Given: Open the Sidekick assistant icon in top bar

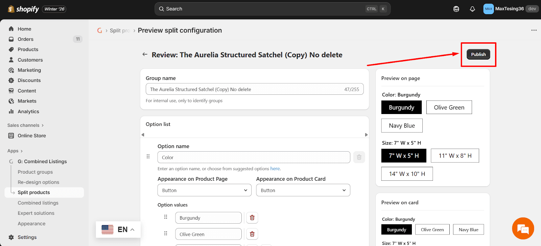Looking at the screenshot, I should [456, 9].
